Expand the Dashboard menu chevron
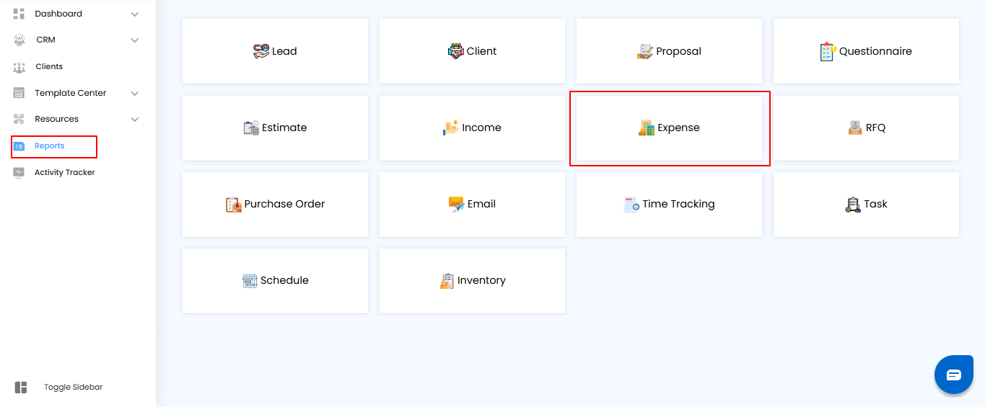The image size is (985, 407). click(135, 14)
